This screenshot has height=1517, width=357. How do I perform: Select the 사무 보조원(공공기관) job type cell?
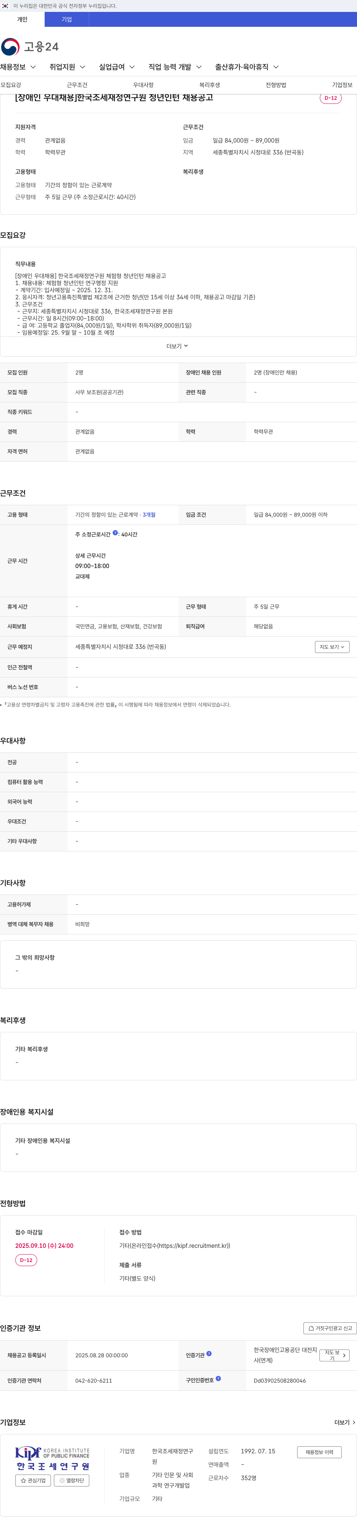pos(99,392)
